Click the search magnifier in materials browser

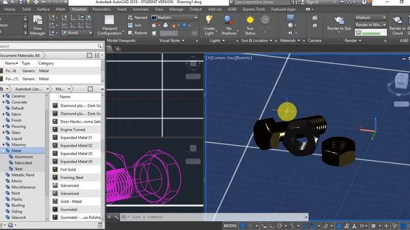[x=99, y=46]
